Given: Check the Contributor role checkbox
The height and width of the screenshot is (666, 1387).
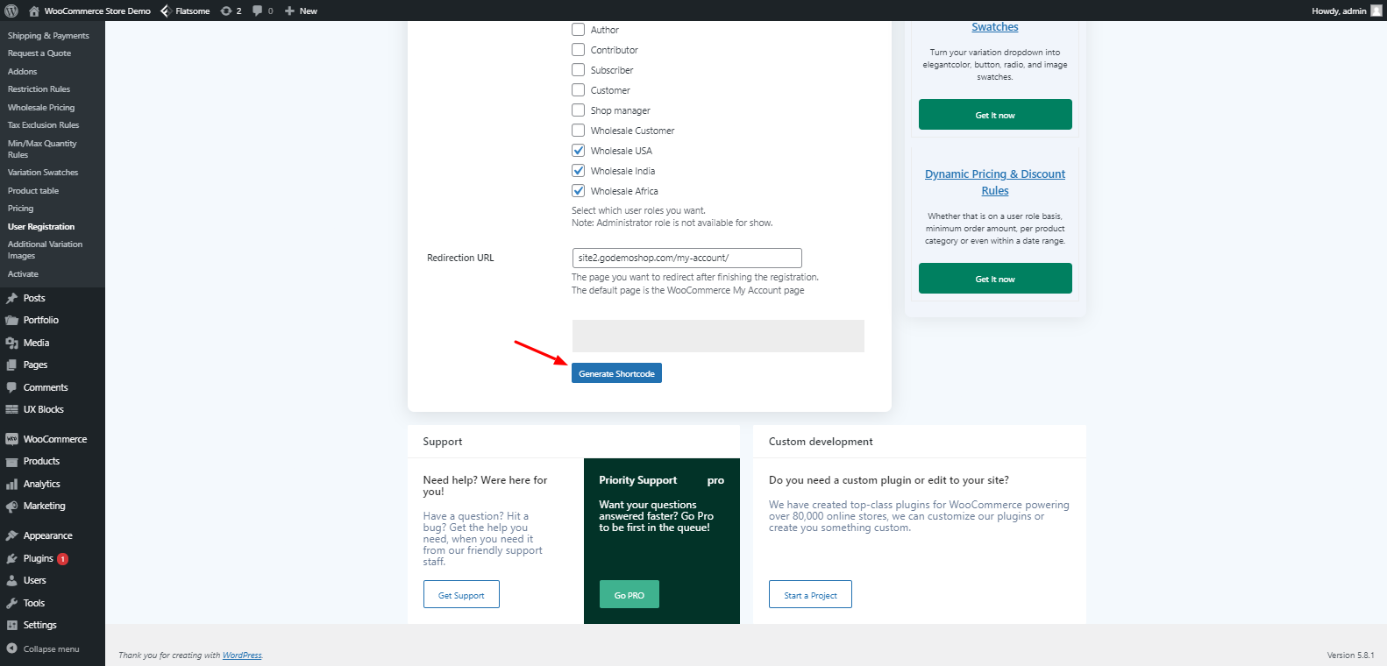Looking at the screenshot, I should coord(579,50).
